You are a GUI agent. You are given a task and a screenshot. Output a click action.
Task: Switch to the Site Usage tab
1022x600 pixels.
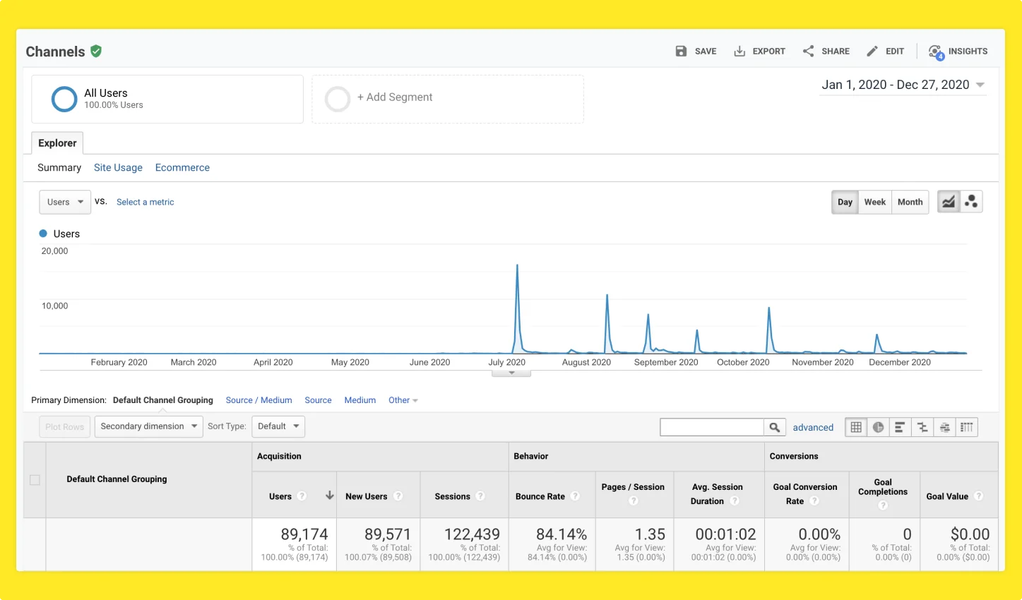point(118,167)
